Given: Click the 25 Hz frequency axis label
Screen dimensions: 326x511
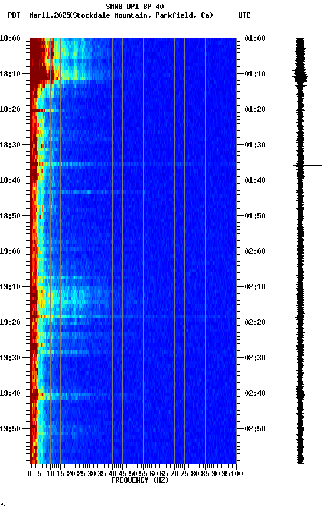Looking at the screenshot, I should tap(81, 474).
